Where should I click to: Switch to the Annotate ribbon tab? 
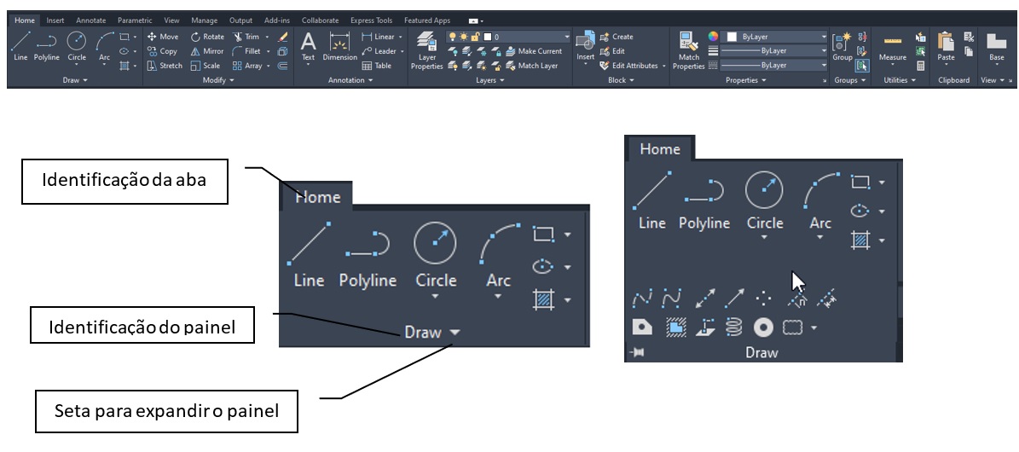coord(90,20)
